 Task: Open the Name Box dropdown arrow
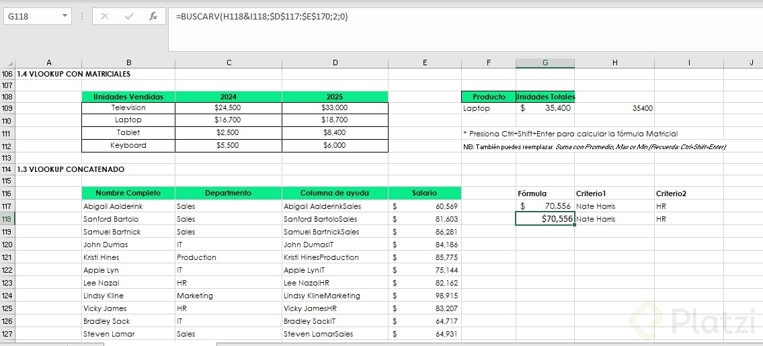coord(65,17)
